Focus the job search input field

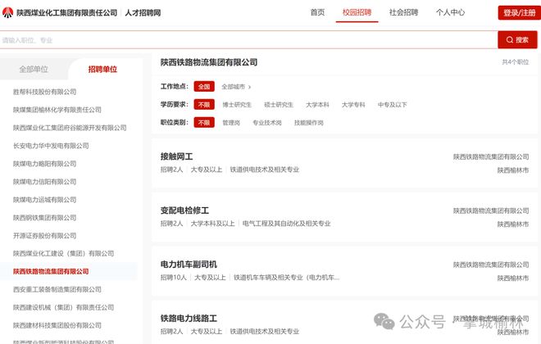(x=248, y=40)
